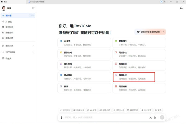Select the 学术搜索 feature card
Screen dimensions: 186x124
click(x=84, y=77)
